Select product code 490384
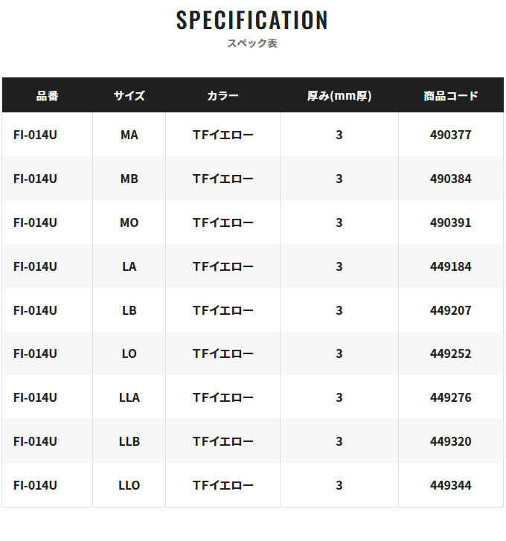 pyautogui.click(x=450, y=179)
